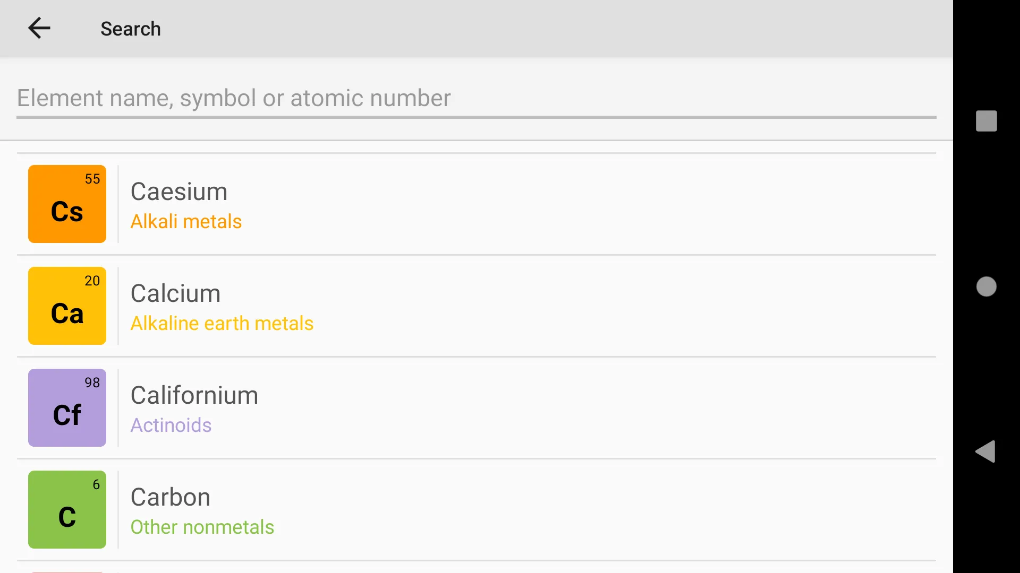Open the Calcium entry
The width and height of the screenshot is (1020, 573).
click(x=175, y=292)
